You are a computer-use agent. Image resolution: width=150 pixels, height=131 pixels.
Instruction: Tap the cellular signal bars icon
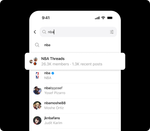tap(97, 18)
